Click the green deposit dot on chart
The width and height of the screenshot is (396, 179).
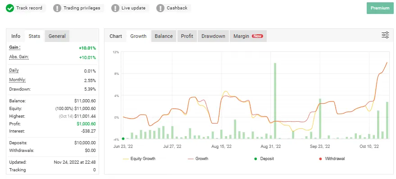123,138
